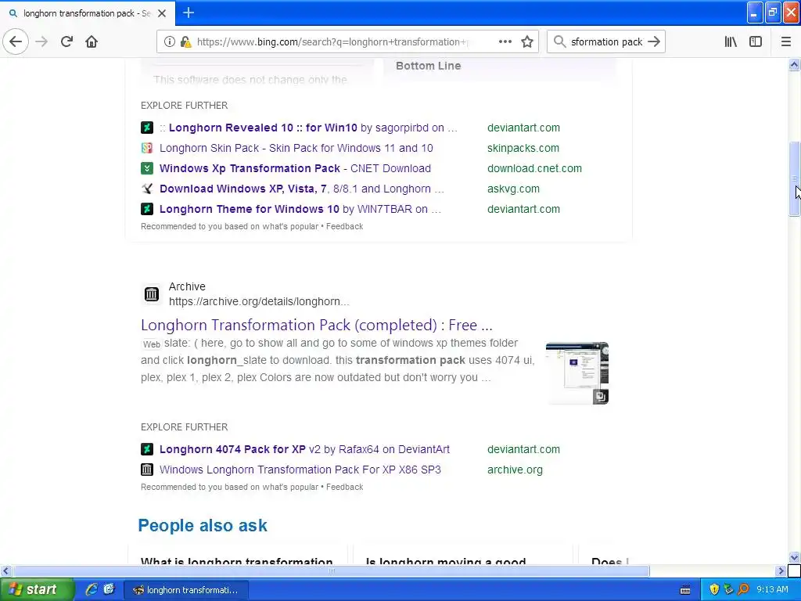The height and width of the screenshot is (601, 801).
Task: Open the Longhorn Skin Pack link
Action: coord(296,148)
